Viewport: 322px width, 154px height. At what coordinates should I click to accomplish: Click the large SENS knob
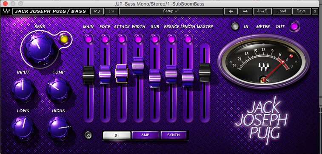point(40,48)
